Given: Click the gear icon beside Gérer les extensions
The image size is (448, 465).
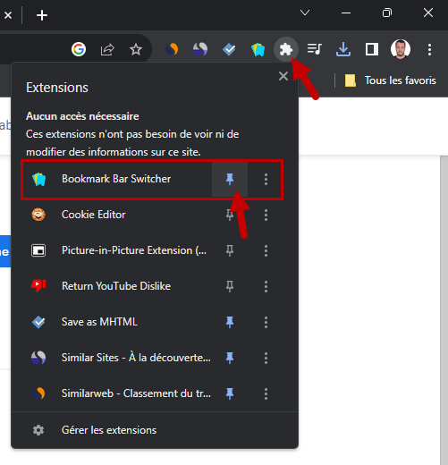Looking at the screenshot, I should coord(38,430).
